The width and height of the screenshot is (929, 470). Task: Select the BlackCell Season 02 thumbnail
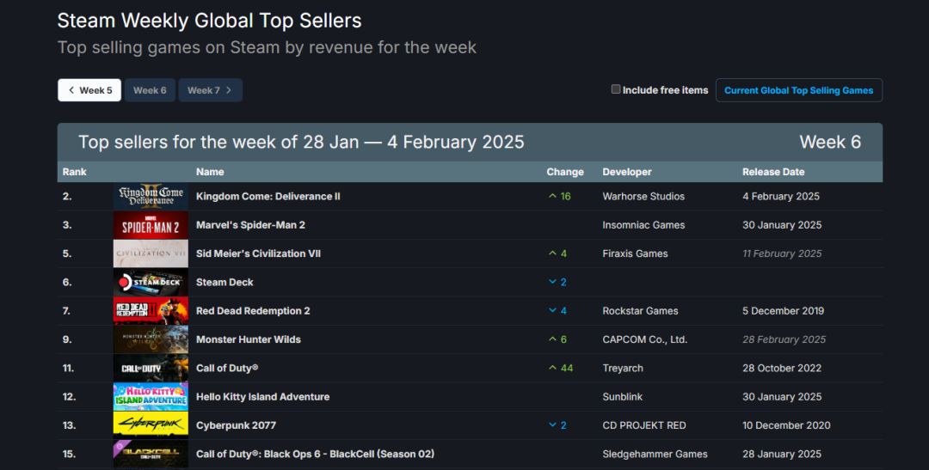(x=151, y=454)
